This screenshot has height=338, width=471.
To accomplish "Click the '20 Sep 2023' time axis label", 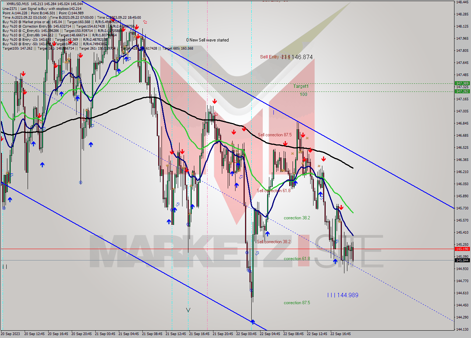I will coord(10,334).
